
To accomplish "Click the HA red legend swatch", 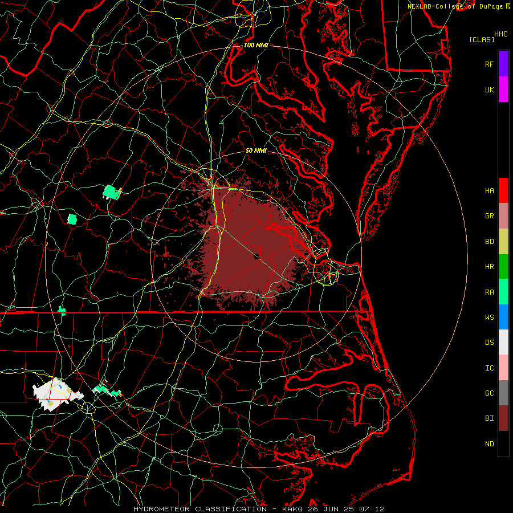I will tap(503, 190).
